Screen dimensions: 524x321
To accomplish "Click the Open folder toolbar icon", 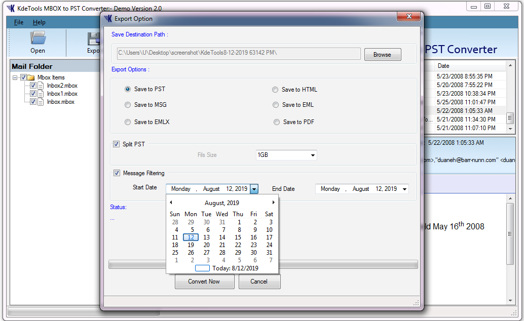I will 38,39.
